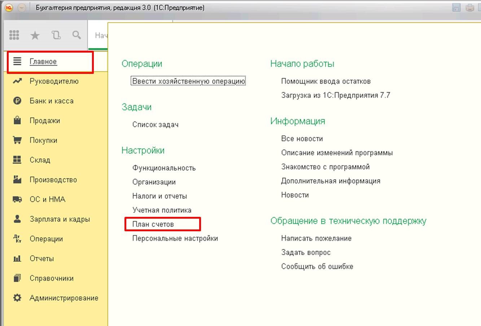Click the printer icon in title bar
The height and width of the screenshot is (326, 481).
469,8
